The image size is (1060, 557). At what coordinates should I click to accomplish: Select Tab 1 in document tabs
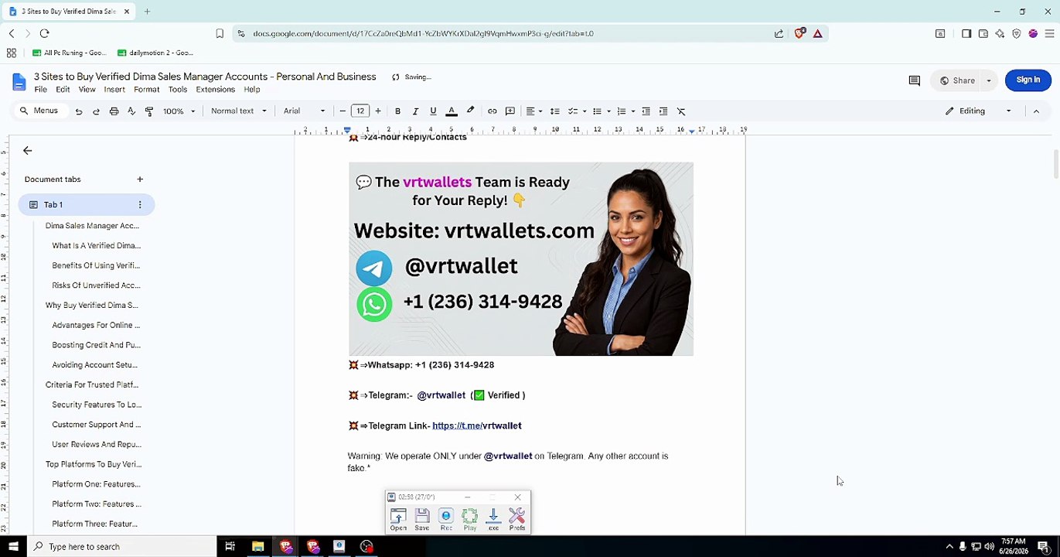coord(87,205)
